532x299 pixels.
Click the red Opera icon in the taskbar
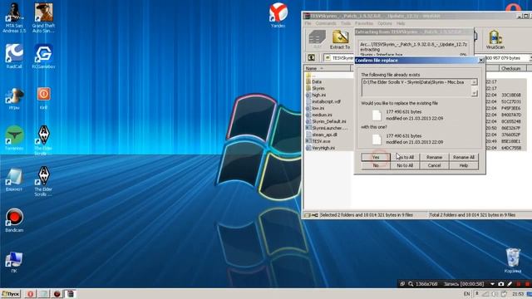coord(30,294)
